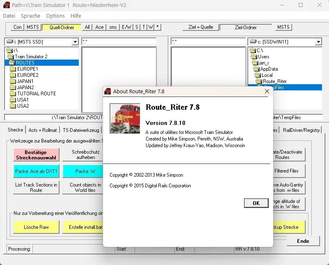
Task: Click OK in the About dialog
Action: click(x=256, y=203)
